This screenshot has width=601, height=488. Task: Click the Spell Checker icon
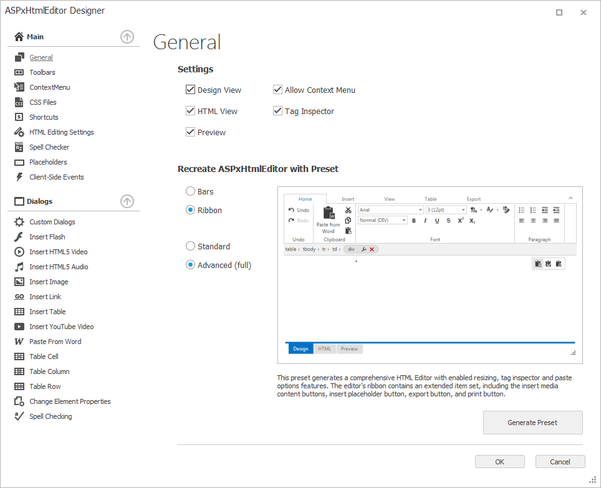19,147
